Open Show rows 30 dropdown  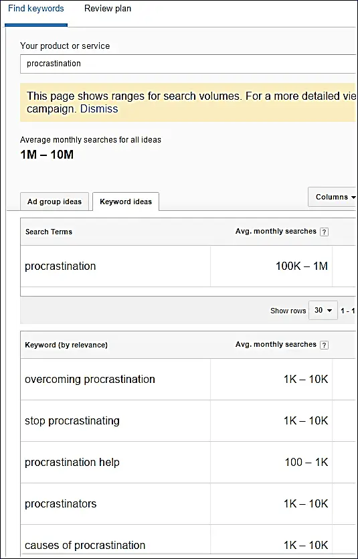tap(323, 310)
